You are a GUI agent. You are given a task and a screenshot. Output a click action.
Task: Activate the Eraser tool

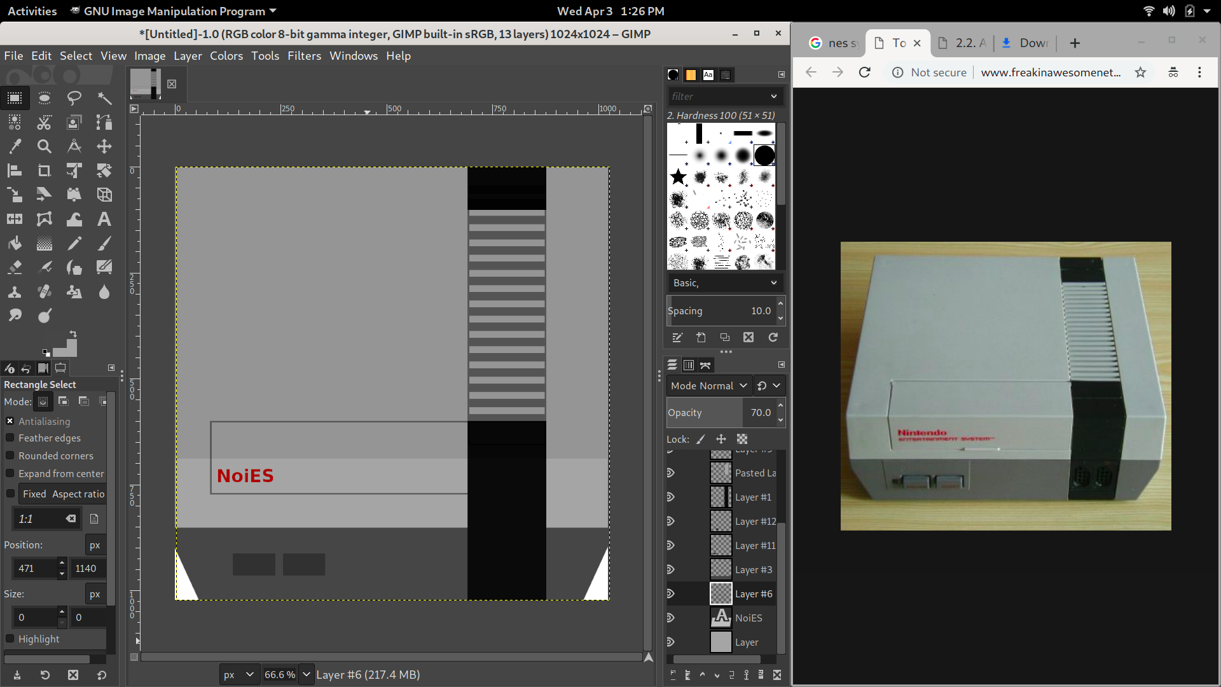coord(15,267)
